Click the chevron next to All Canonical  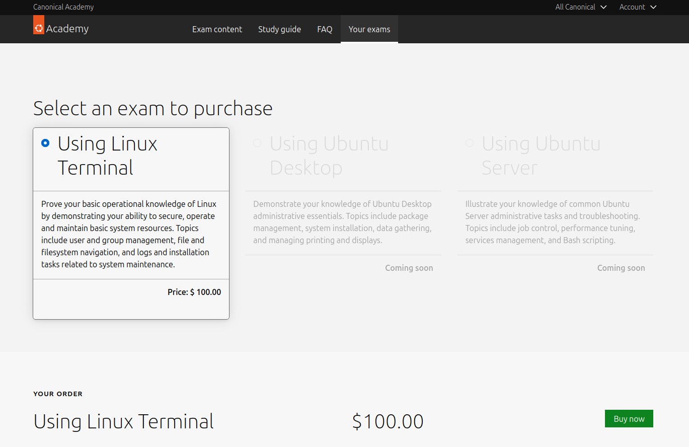tap(603, 7)
